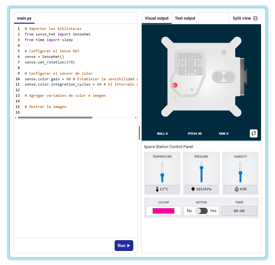
Task: Click the Pressure slider handle
Action: 202,168
